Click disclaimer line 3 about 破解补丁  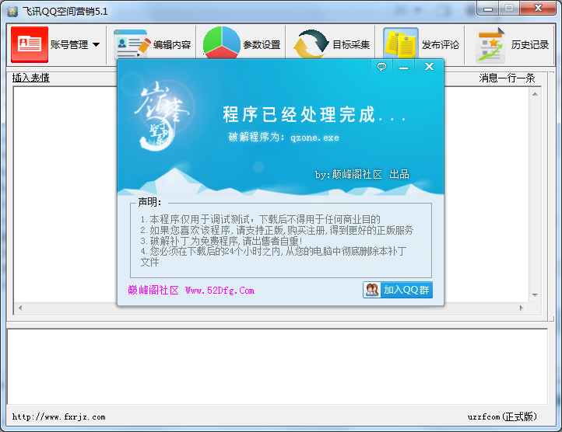(x=221, y=241)
